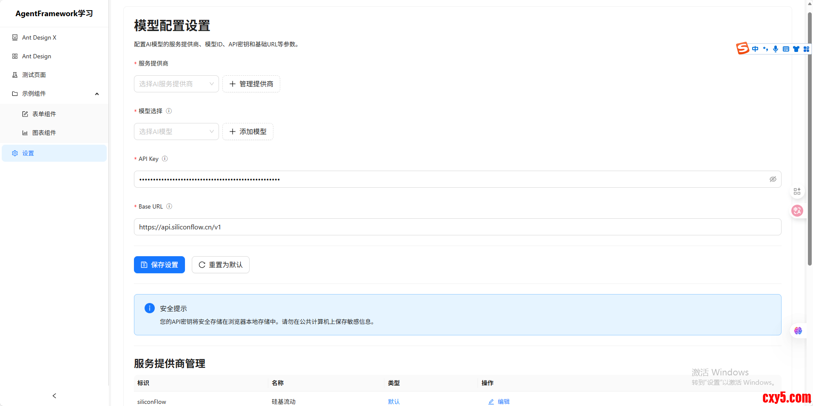Toggle Chinese/English mode in IME toolbar

coord(755,49)
